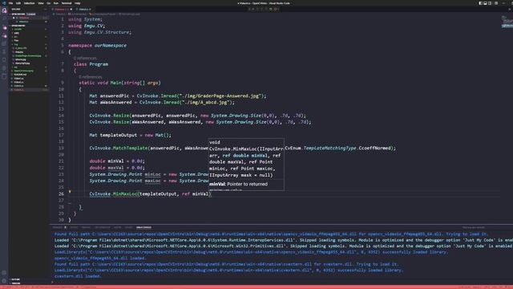Place cursor at end of line 26
Viewport: 513px width, 289px height.
[212, 194]
